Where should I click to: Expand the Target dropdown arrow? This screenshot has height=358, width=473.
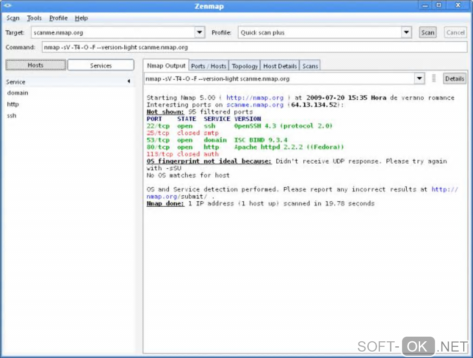click(x=200, y=32)
